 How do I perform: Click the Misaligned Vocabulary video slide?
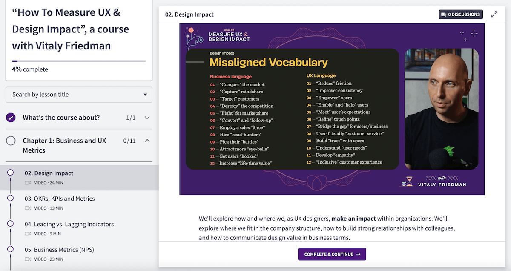[x=332, y=108]
